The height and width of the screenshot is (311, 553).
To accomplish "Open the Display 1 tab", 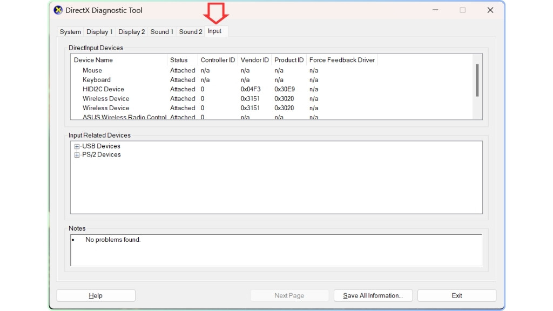I will 99,31.
